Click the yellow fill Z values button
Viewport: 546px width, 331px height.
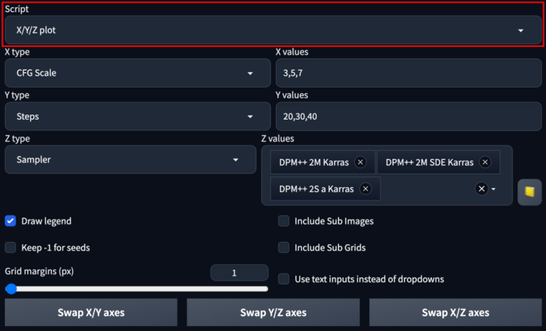[530, 192]
